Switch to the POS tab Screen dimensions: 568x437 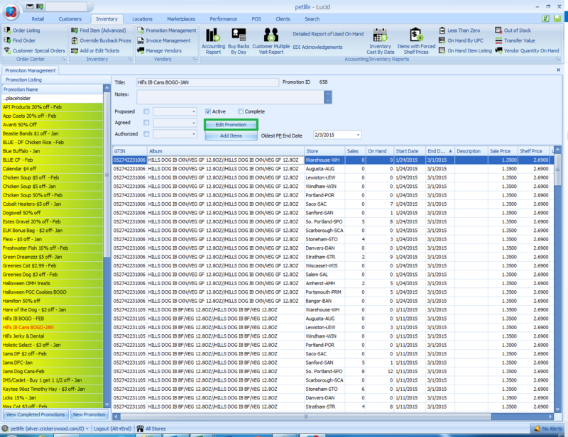[256, 19]
